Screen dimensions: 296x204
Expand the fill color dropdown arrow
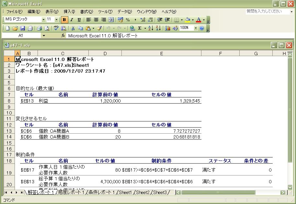click(x=193, y=20)
